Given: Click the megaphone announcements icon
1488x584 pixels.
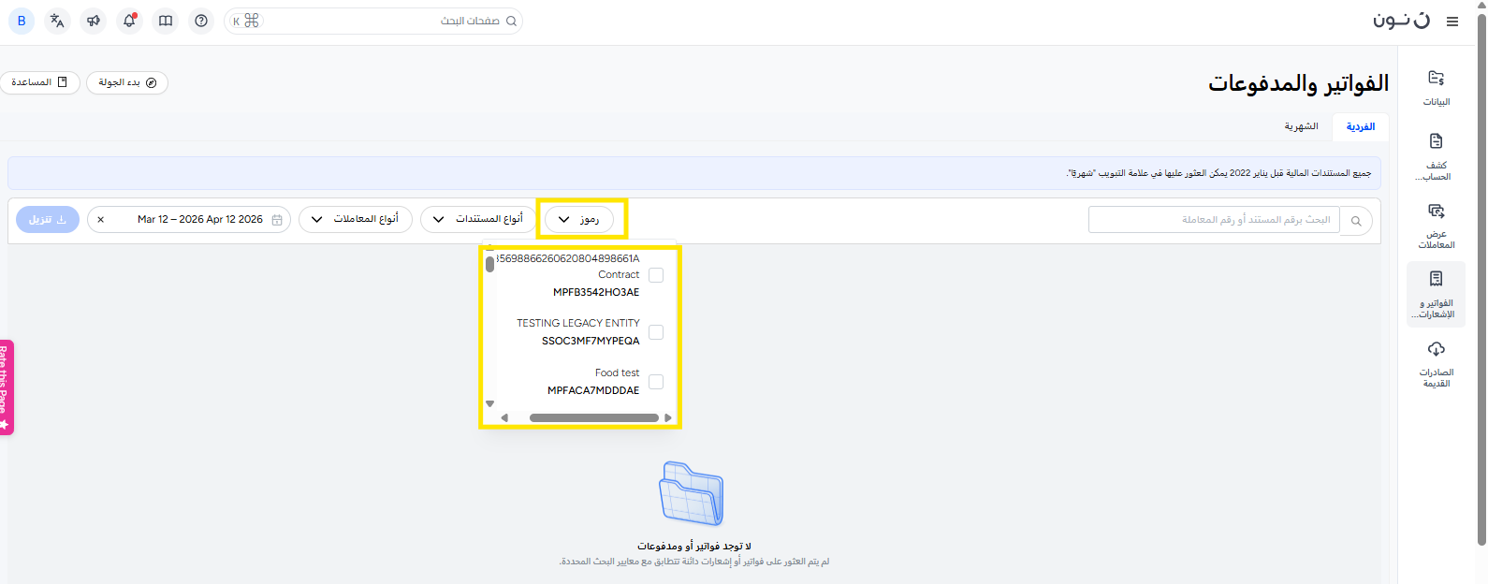Looking at the screenshot, I should pos(94,21).
